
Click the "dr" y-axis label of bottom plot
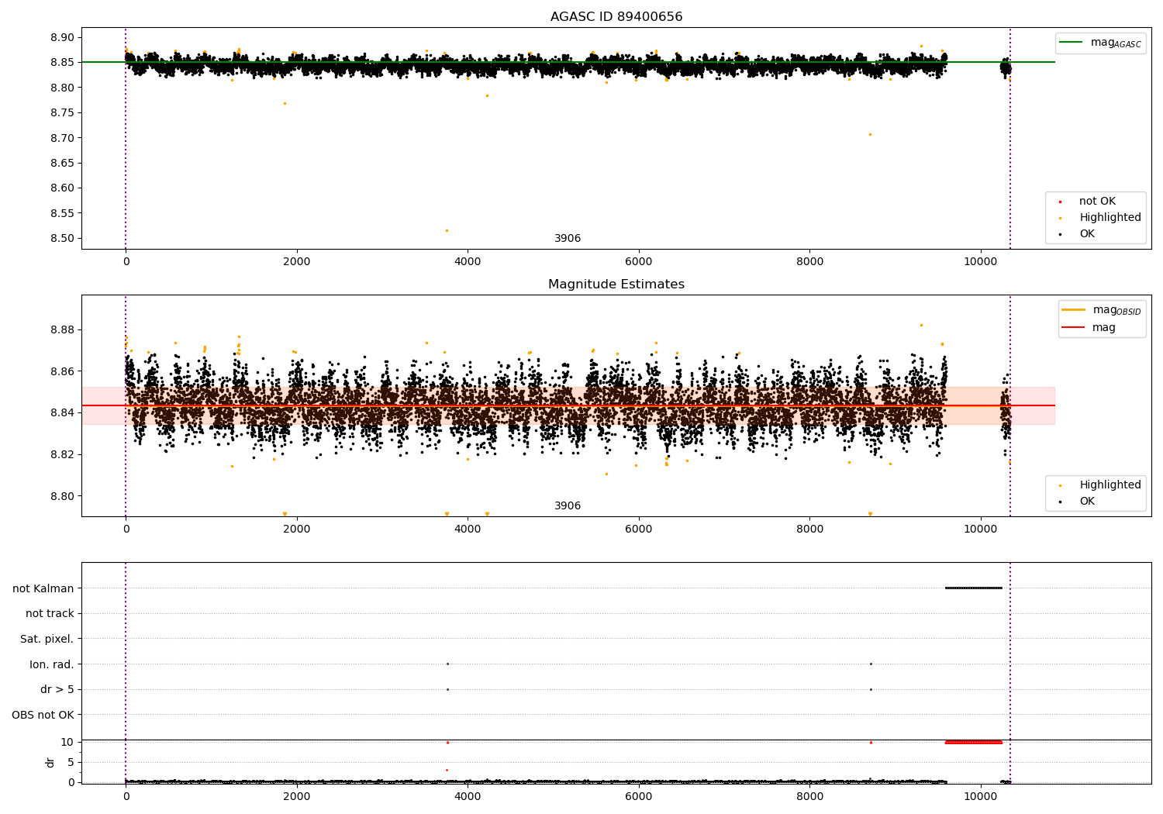pos(50,763)
